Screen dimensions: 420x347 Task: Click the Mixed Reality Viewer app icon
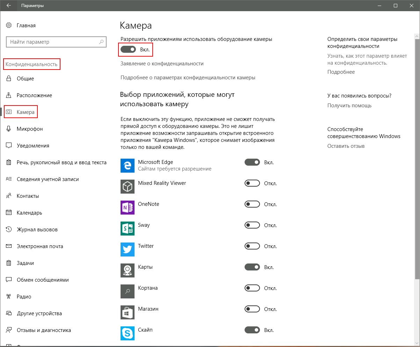(x=128, y=187)
